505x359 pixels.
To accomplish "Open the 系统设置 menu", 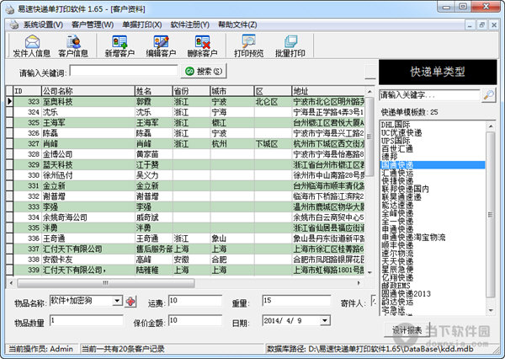I will tap(41, 24).
